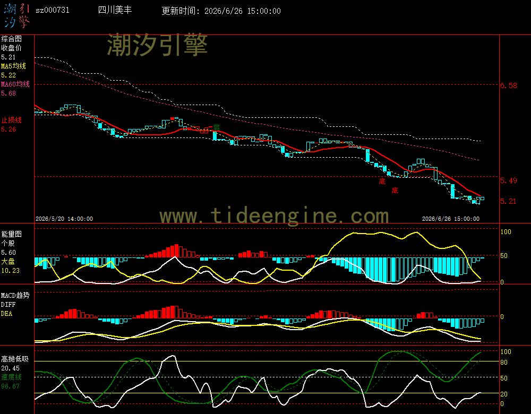
Task: Select the stock code sz000731
Action: [53, 10]
